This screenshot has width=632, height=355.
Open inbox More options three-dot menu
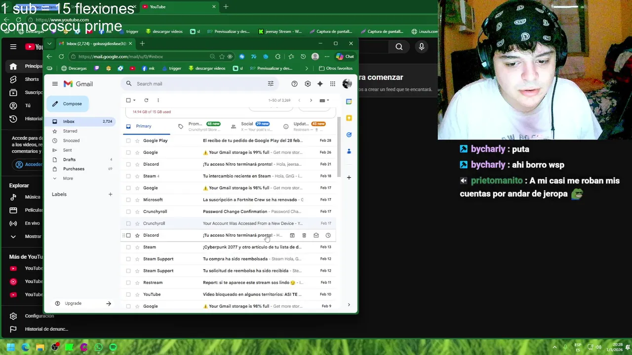tap(158, 100)
